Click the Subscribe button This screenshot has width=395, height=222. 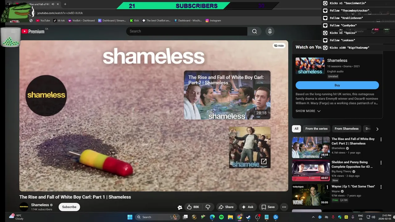click(69, 207)
